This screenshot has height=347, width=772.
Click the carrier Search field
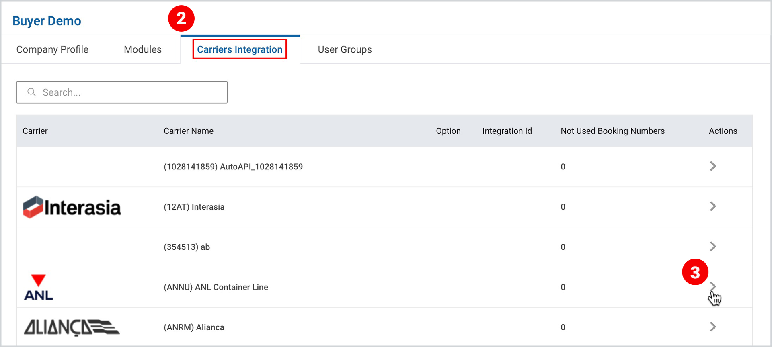(122, 92)
